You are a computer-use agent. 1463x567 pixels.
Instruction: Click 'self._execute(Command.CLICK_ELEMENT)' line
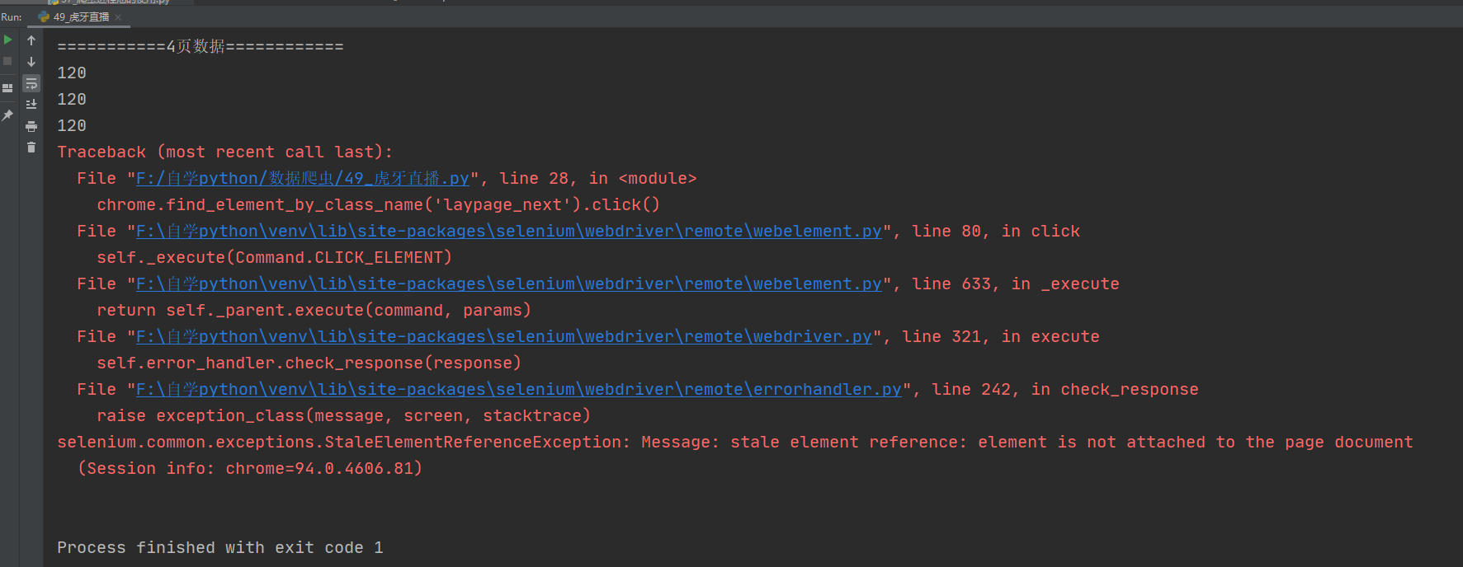(x=274, y=258)
